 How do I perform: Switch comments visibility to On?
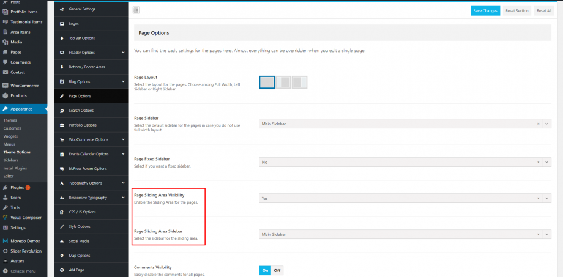[265, 270]
